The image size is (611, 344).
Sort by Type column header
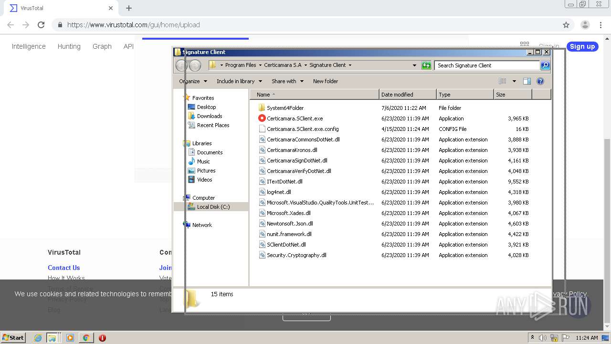pyautogui.click(x=465, y=95)
